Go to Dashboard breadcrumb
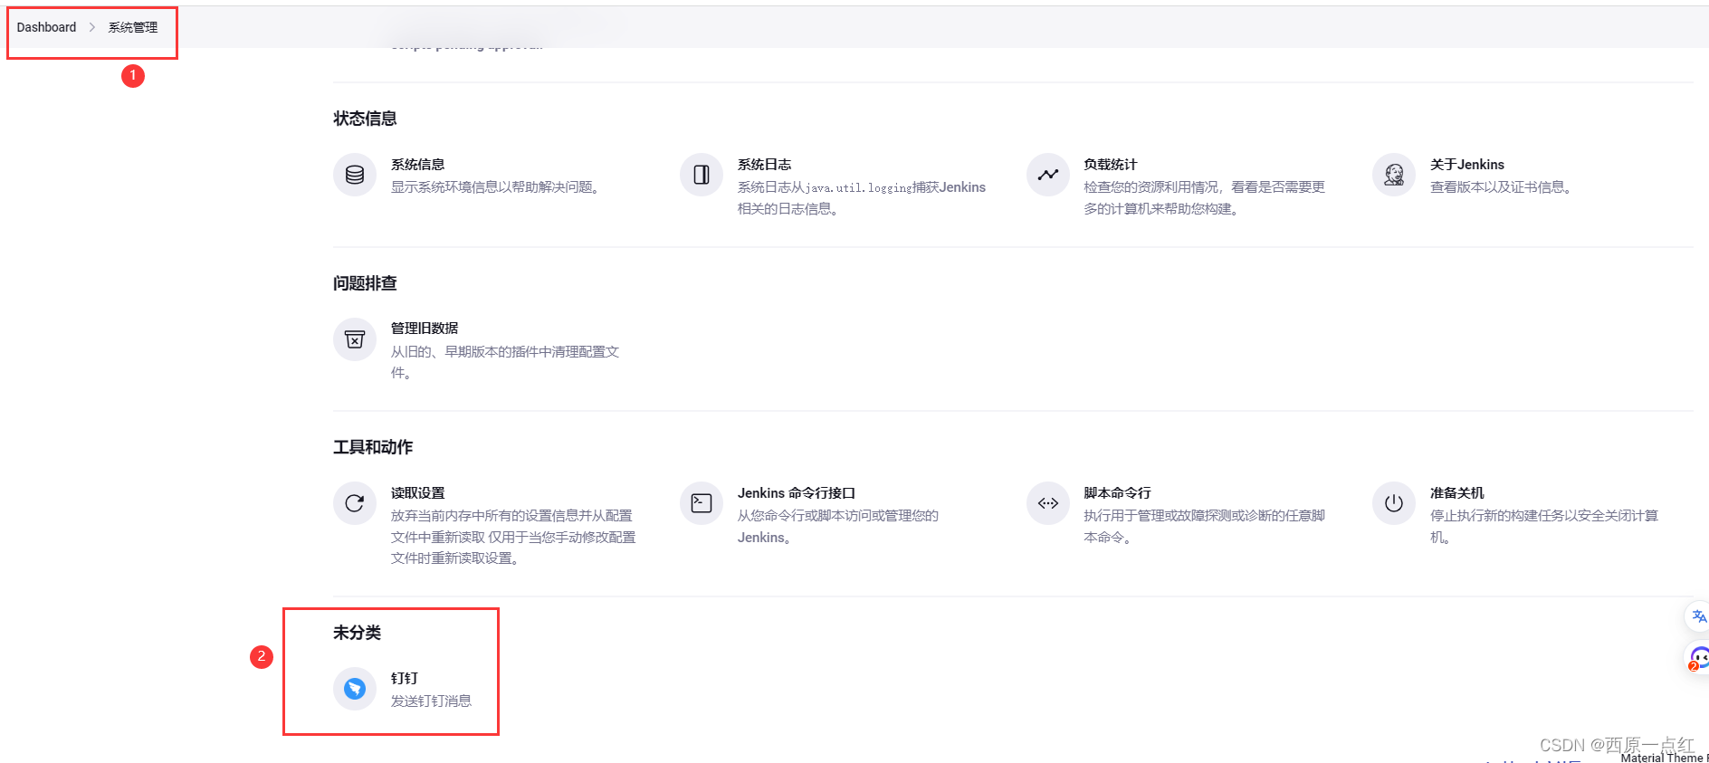 point(46,27)
